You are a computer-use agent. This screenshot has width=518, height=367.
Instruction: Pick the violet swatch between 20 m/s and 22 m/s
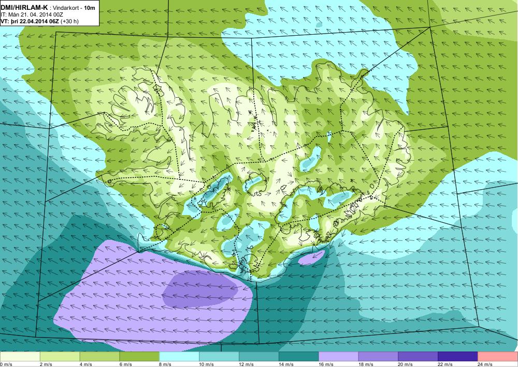pos(418,357)
